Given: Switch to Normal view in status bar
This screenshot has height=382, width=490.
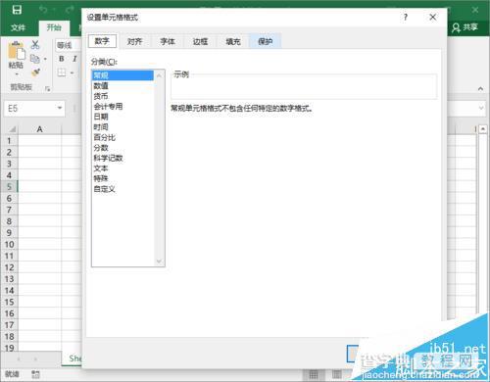Looking at the screenshot, I should click(314, 374).
